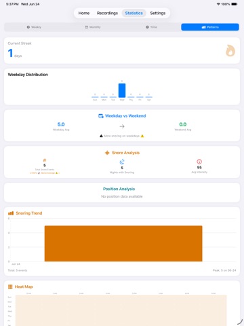Tap the black warning triangle before More snoring
Image resolution: width=244 pixels, height=326 pixels.
[101, 136]
